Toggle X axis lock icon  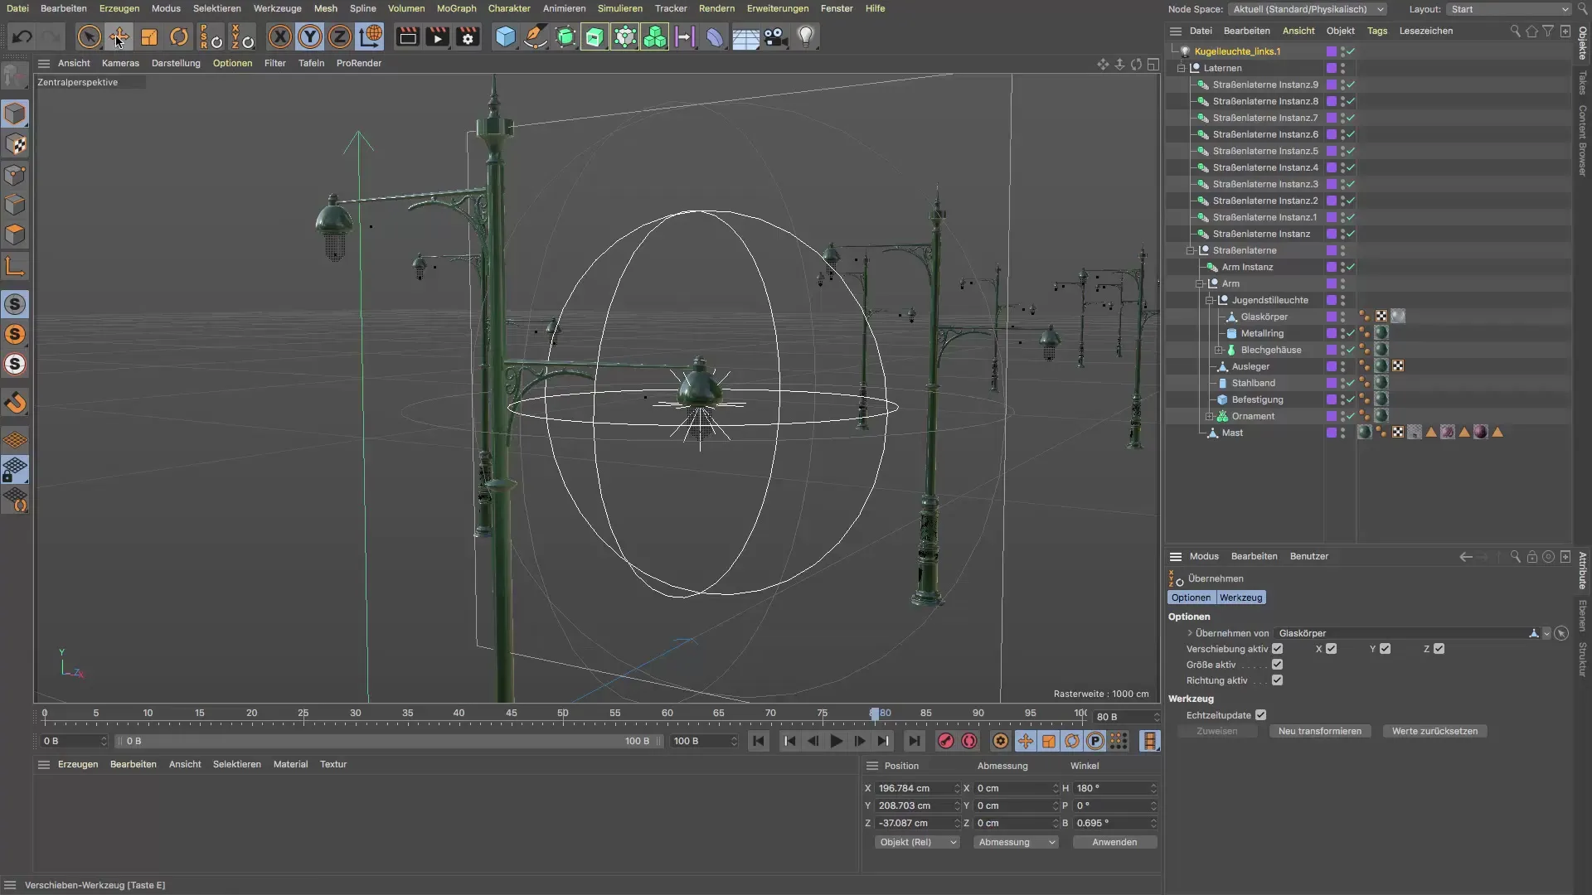coord(280,36)
